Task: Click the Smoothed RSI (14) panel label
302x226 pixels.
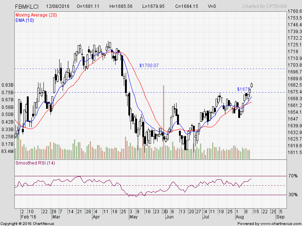Action: (x=36, y=163)
